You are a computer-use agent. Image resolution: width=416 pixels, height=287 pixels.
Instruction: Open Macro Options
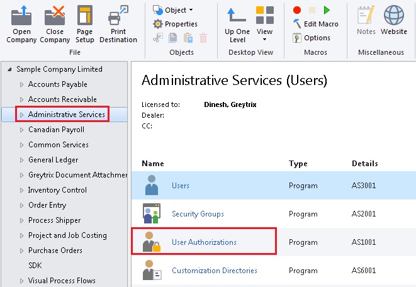[312, 38]
